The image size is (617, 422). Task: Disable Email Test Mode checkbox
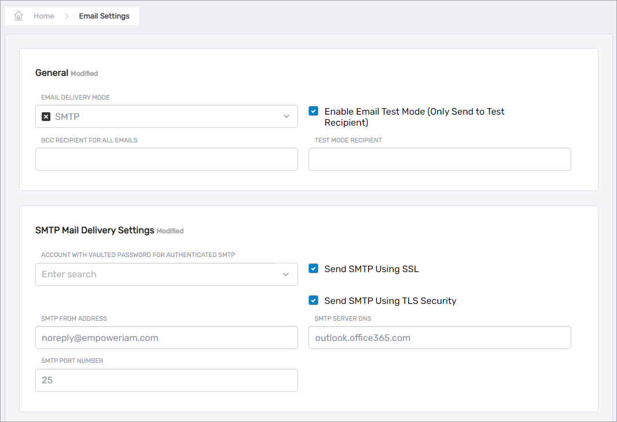tap(313, 111)
